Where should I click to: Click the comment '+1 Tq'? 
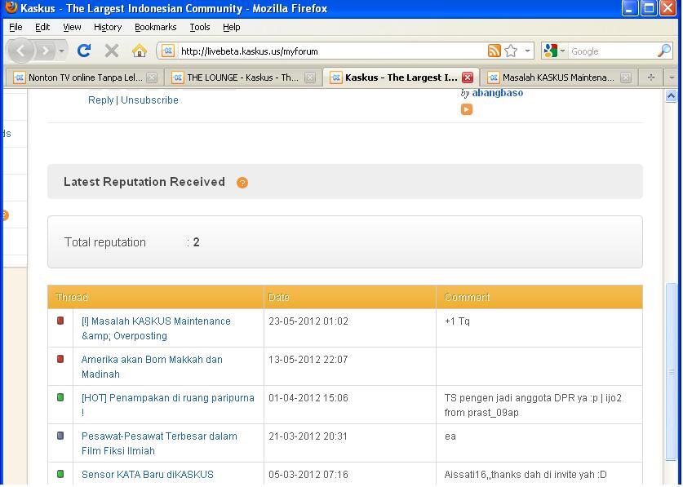pyautogui.click(x=457, y=321)
